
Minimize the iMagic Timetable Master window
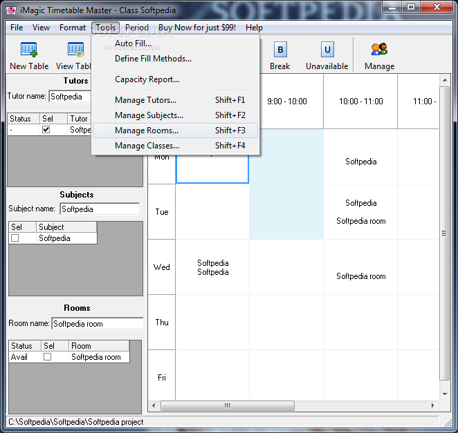392,8
